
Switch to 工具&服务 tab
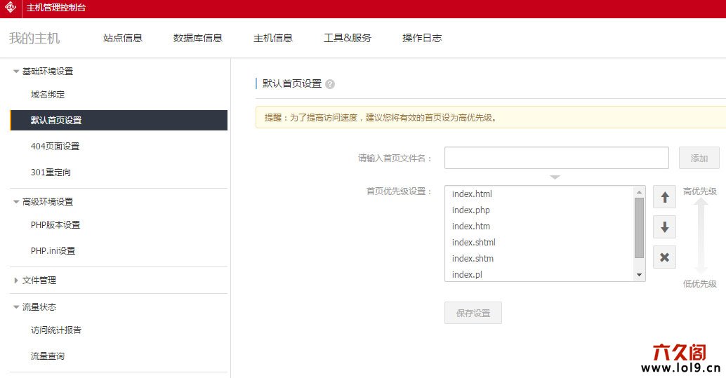pyautogui.click(x=348, y=39)
